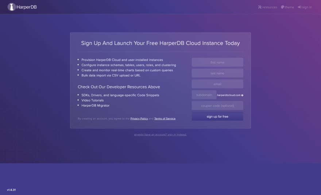
Task: Focus the coupon code (optional) field
Action: 217,106
